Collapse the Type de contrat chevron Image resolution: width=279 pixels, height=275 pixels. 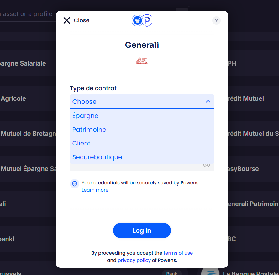click(208, 101)
